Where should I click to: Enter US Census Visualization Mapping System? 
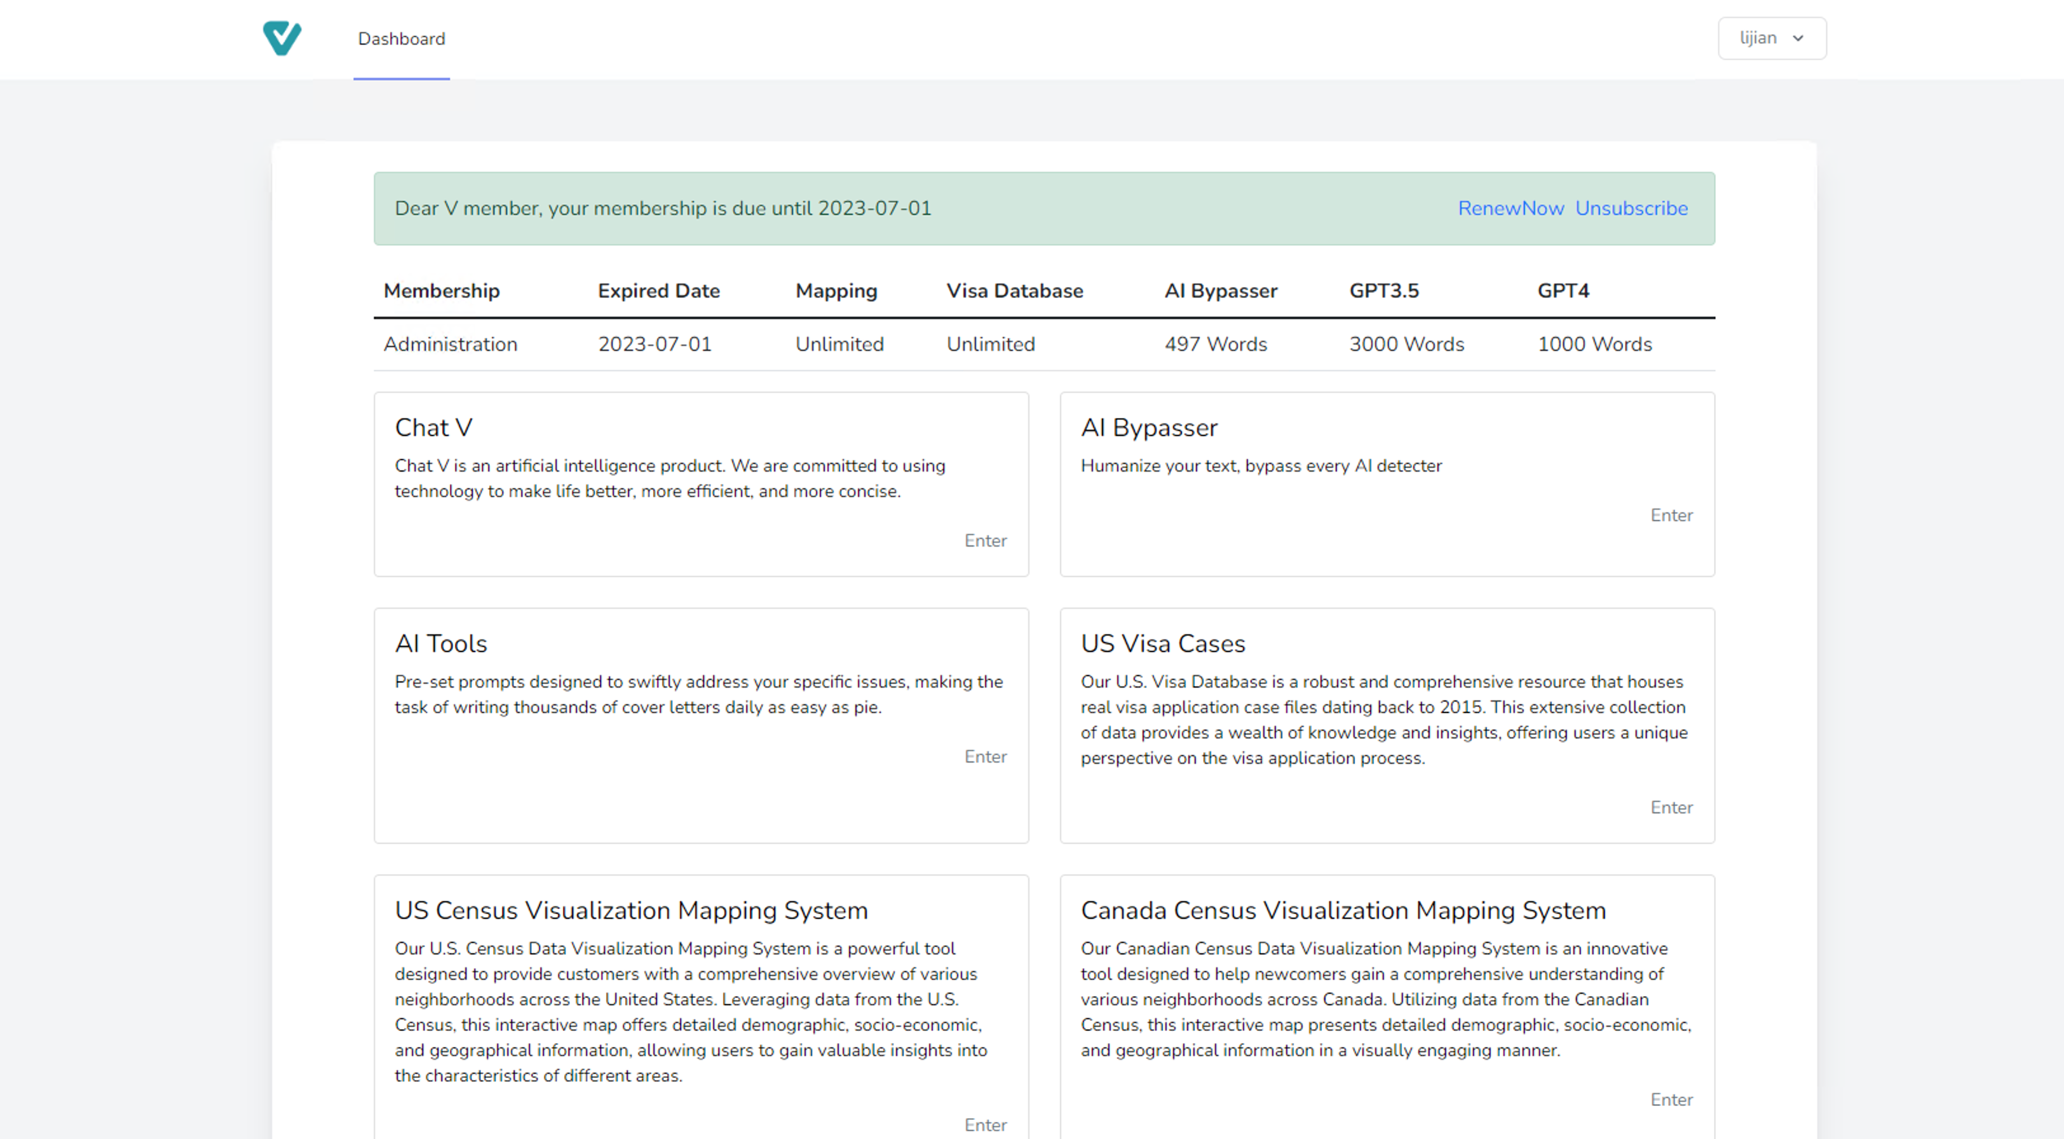[985, 1124]
